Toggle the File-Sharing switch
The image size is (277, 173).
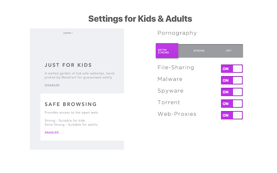[x=232, y=68]
